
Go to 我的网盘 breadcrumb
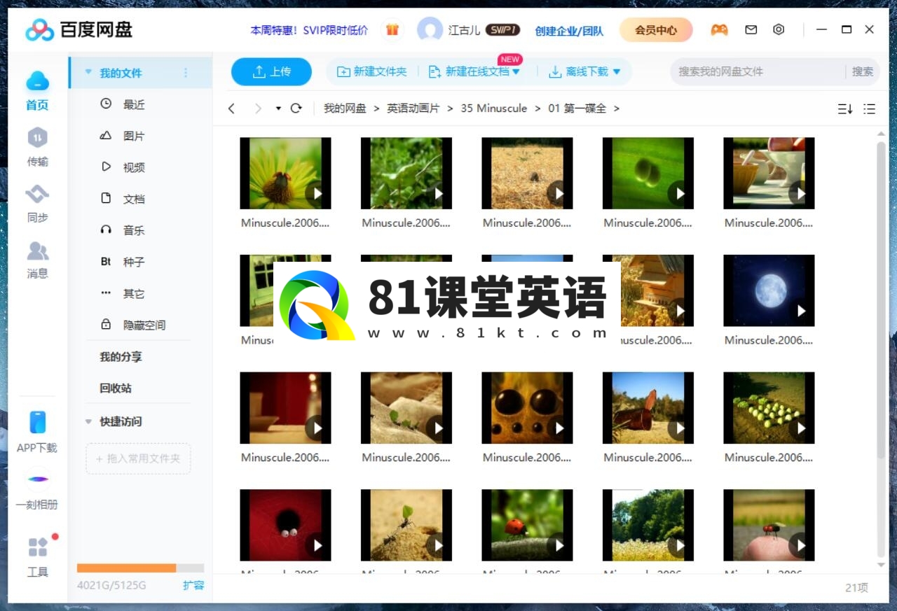[345, 108]
